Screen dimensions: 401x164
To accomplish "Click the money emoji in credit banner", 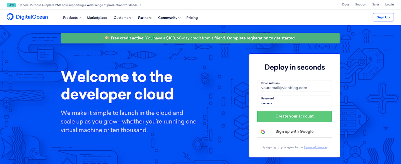I will [107, 38].
